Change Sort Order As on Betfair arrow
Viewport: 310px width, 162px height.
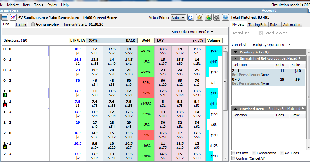pyautogui.click(x=212, y=32)
